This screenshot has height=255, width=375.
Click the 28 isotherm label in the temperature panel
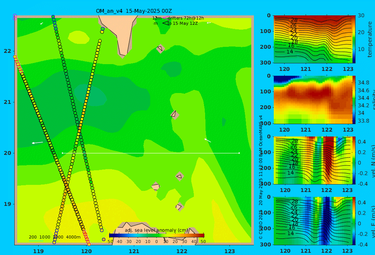(x=294, y=20)
